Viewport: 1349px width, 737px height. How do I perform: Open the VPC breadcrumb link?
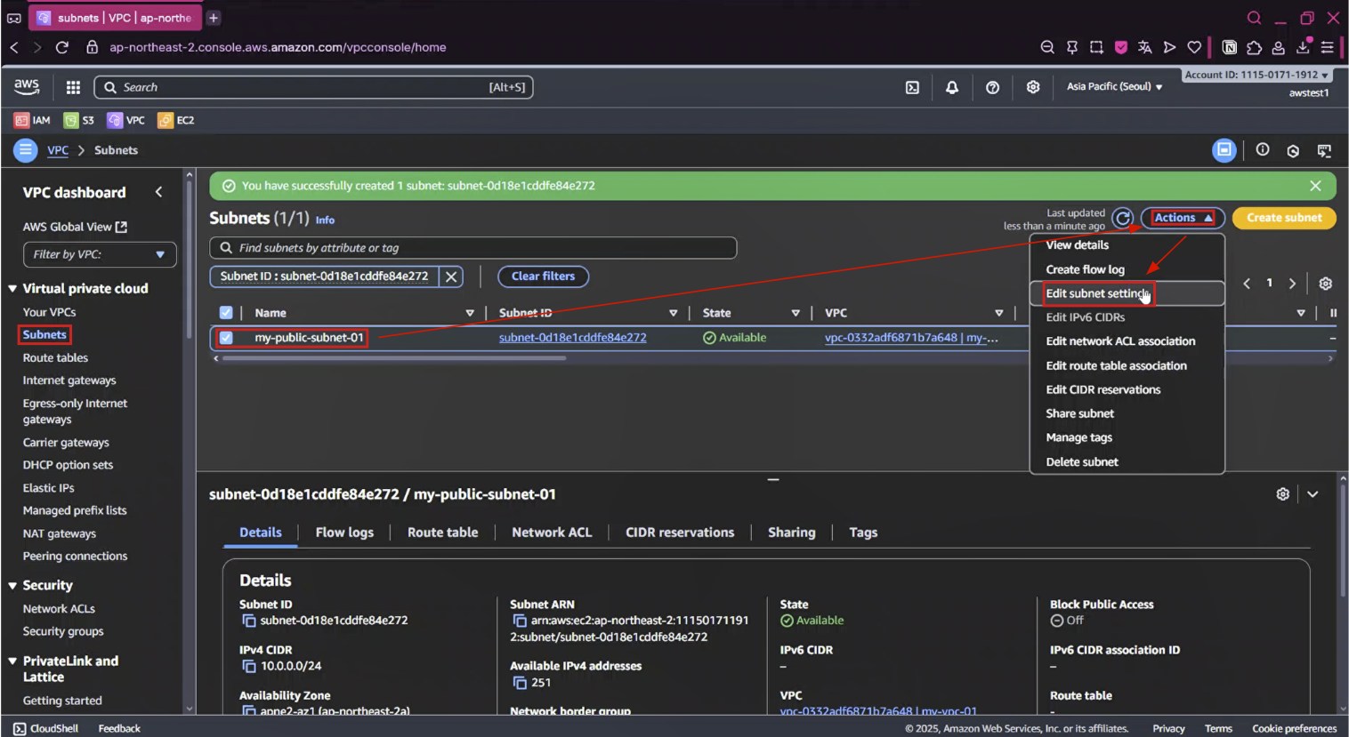coord(58,150)
